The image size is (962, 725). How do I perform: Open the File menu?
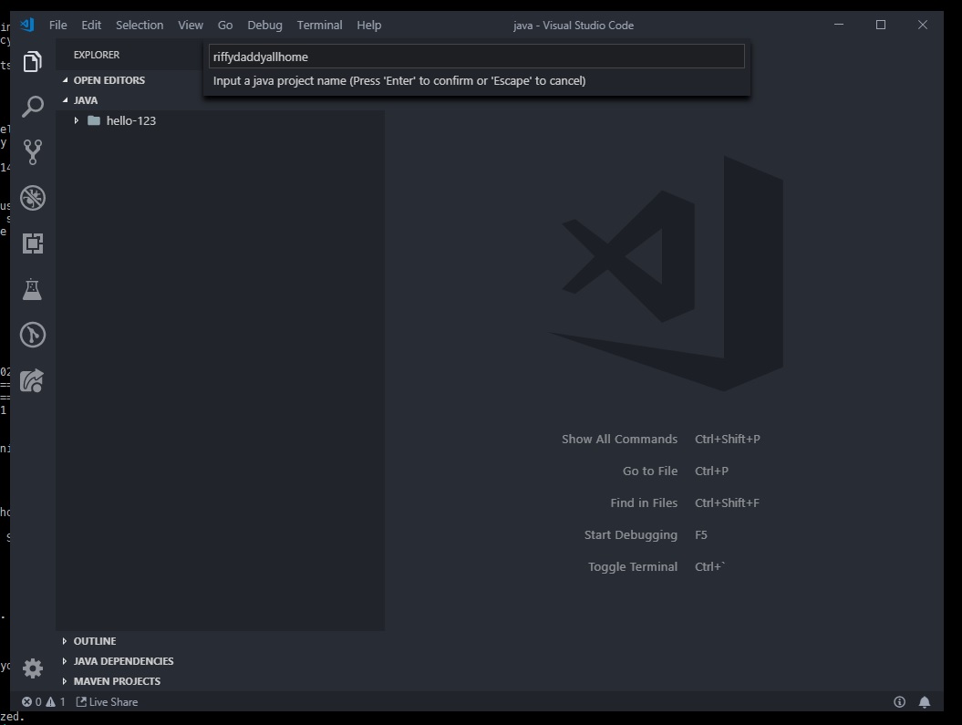click(58, 26)
